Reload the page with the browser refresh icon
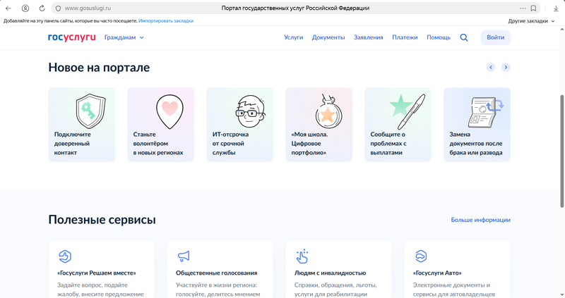The image size is (565, 298). (x=42, y=8)
